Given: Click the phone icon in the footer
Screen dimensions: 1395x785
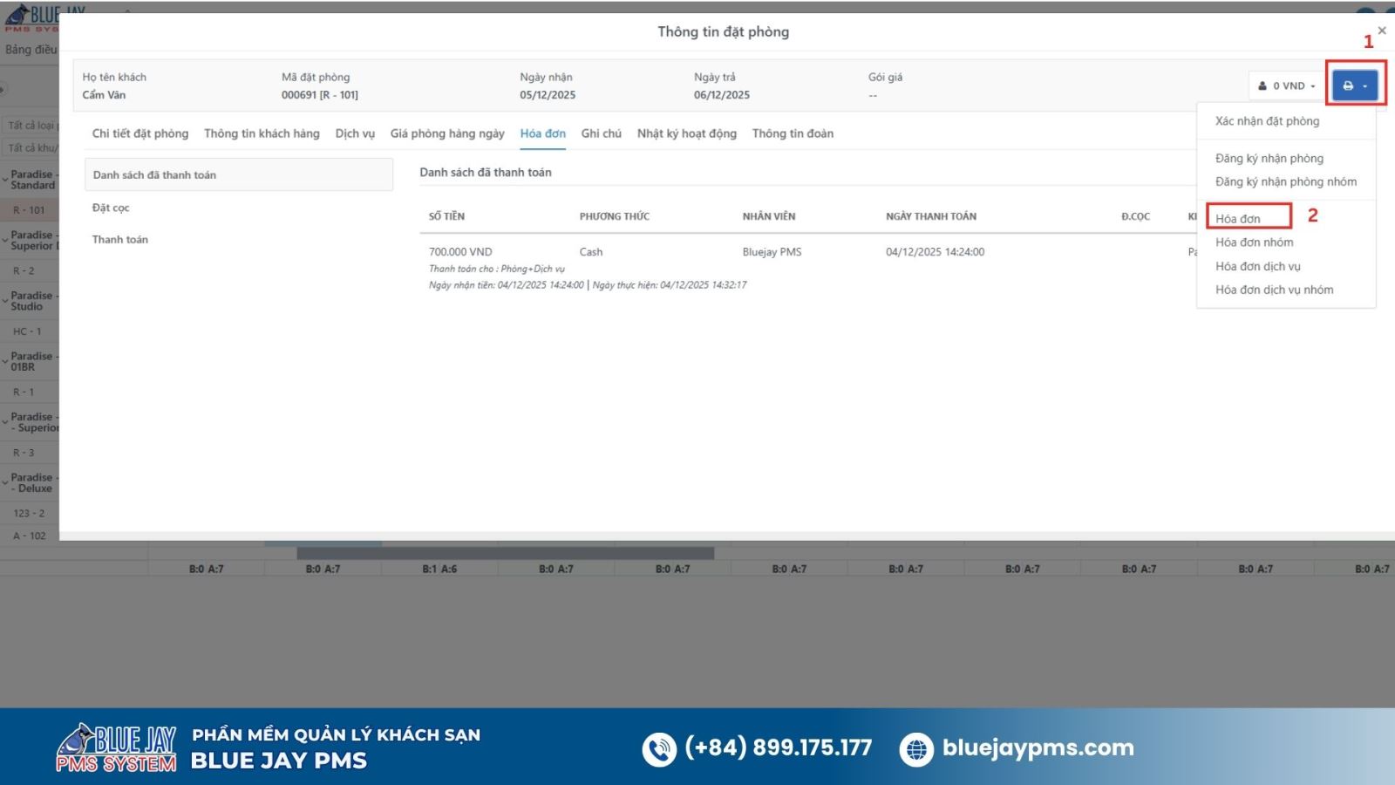Looking at the screenshot, I should click(658, 749).
